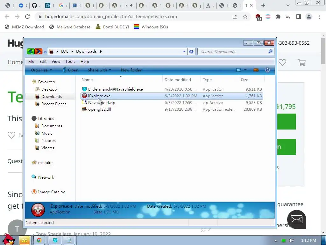This screenshot has width=326, height=245.
Task: Toggle the Chrome side panel
Action: (x=299, y=17)
